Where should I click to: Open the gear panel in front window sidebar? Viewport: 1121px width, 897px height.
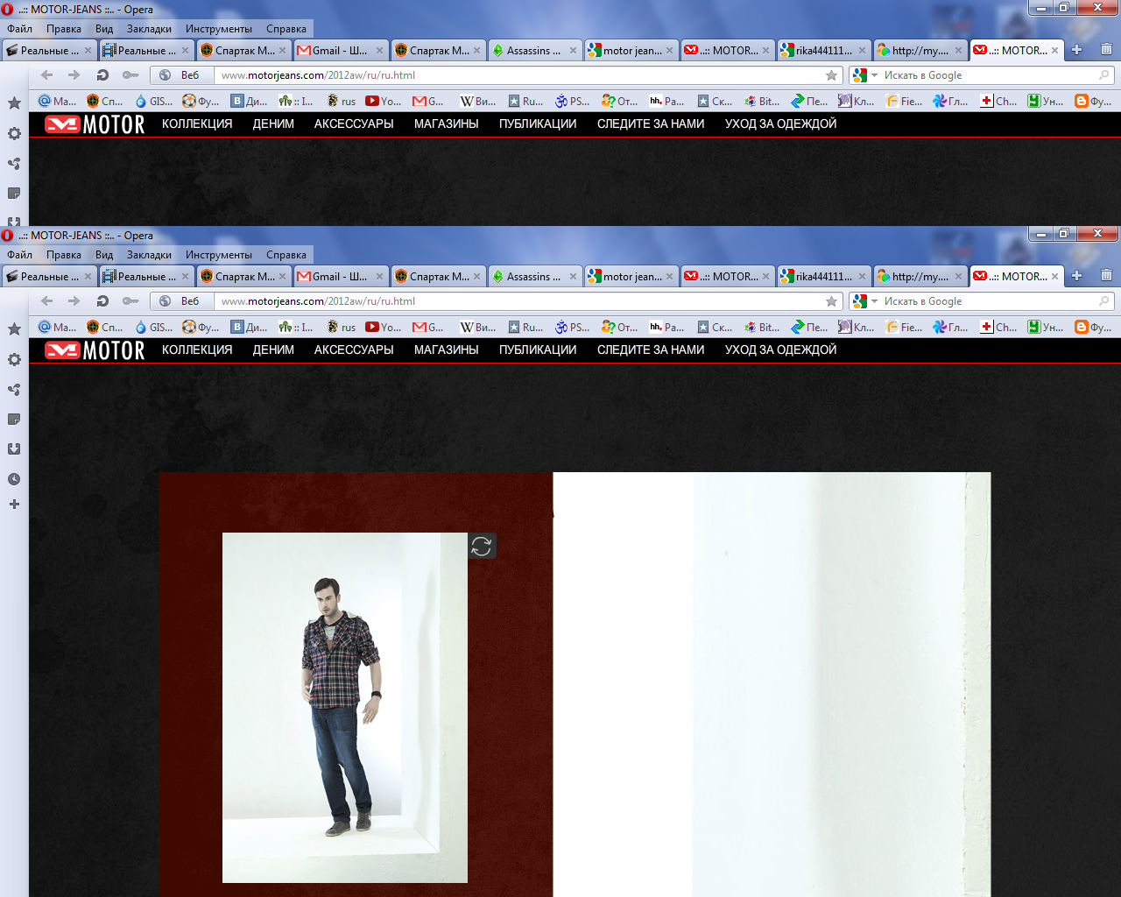(x=14, y=359)
